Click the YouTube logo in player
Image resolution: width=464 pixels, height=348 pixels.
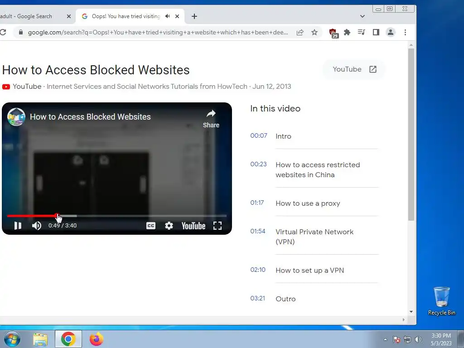[193, 226]
